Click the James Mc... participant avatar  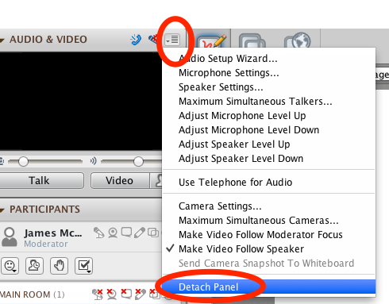[x=10, y=237]
